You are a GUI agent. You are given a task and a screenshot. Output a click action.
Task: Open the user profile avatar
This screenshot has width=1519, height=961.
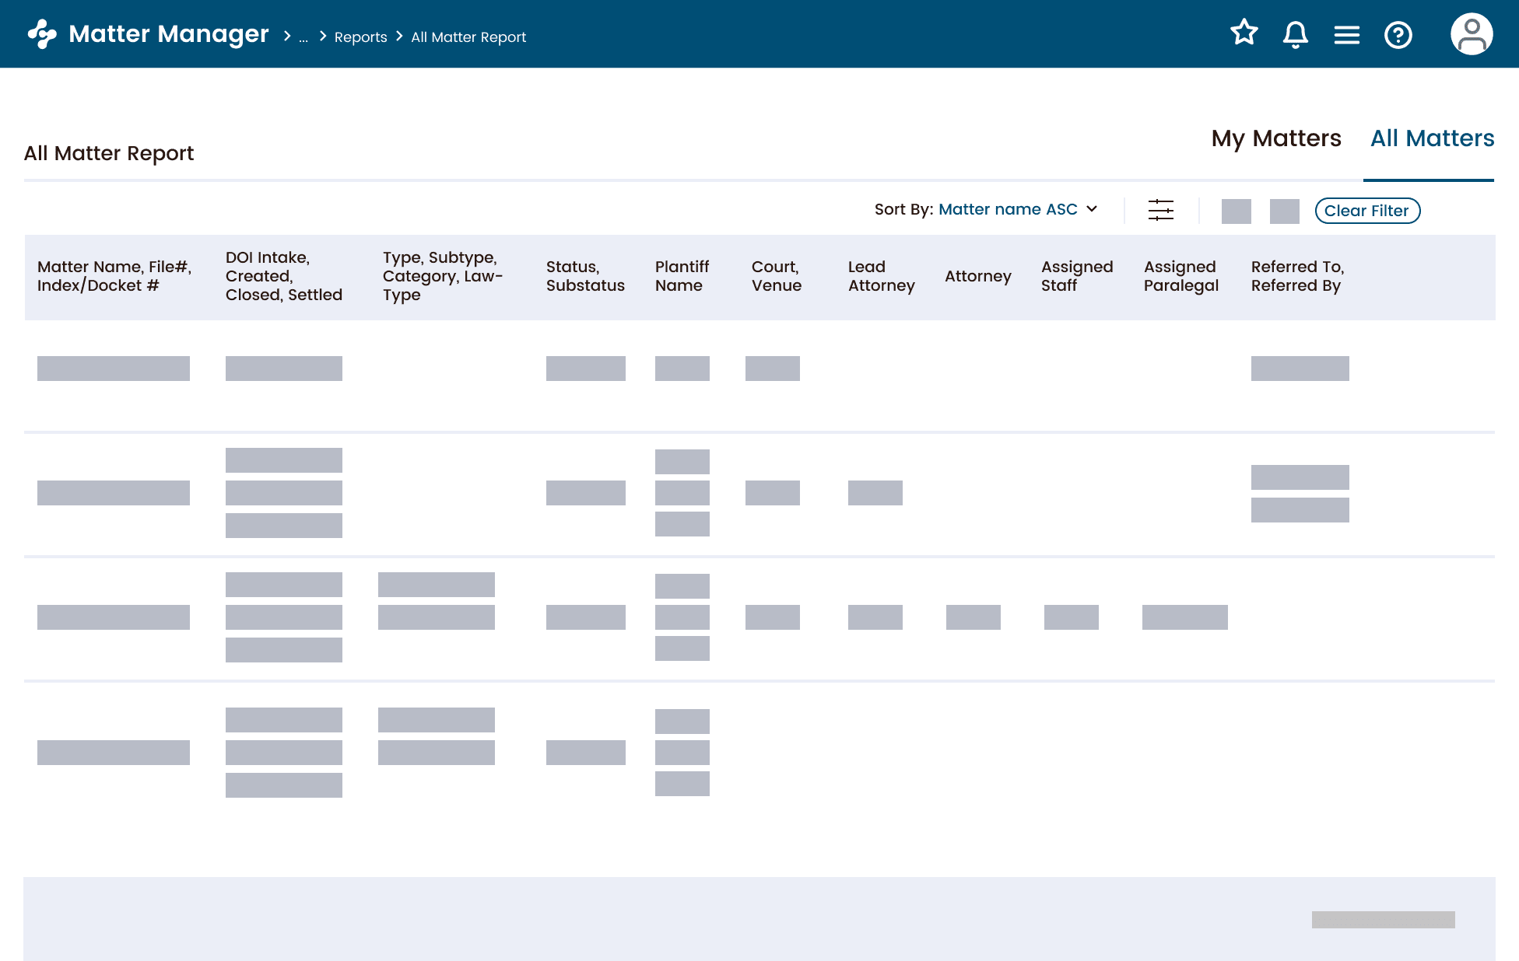1471,33
